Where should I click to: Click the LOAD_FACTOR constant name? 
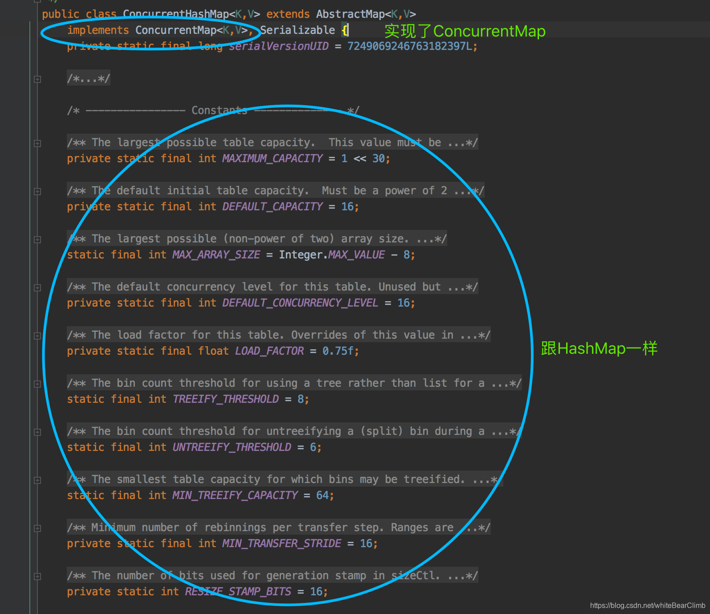click(269, 351)
